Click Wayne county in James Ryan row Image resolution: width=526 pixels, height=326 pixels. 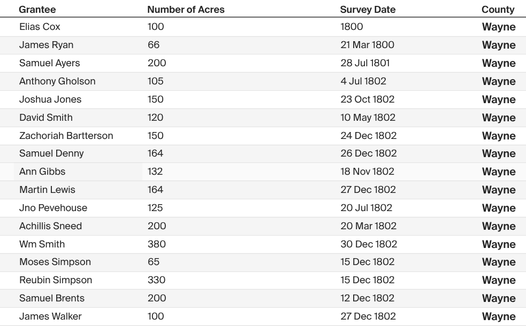coord(498,45)
